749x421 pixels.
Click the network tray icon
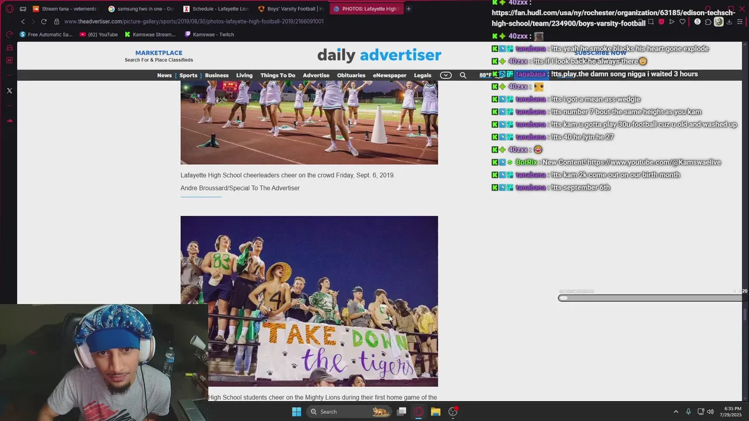pos(700,412)
